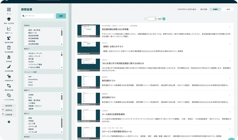Open the ステージング適用確認 統合メール result title
Image resolution: width=238 pixels, height=140 pixels.
coord(117,131)
